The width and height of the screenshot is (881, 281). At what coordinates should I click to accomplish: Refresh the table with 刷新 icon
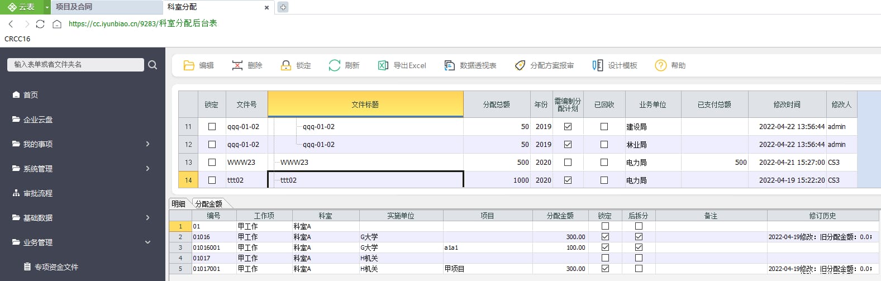coord(335,65)
